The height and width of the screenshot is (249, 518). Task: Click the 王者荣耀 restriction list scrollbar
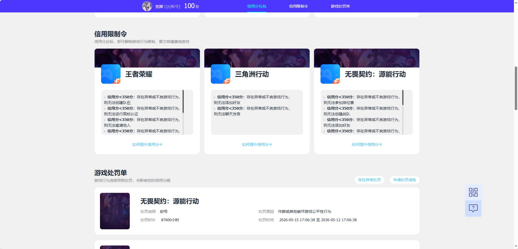click(x=183, y=101)
